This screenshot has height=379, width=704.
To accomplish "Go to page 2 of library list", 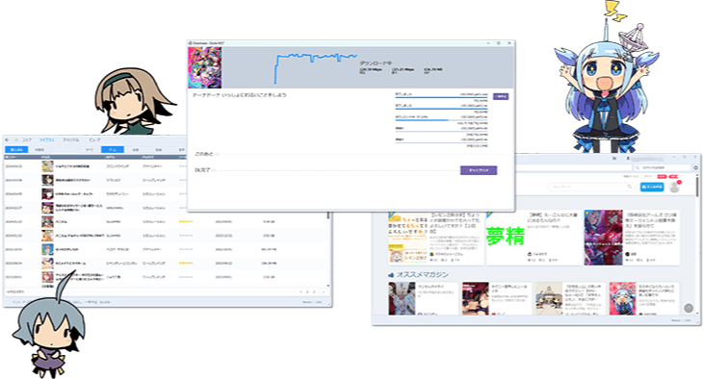I will coord(307,292).
